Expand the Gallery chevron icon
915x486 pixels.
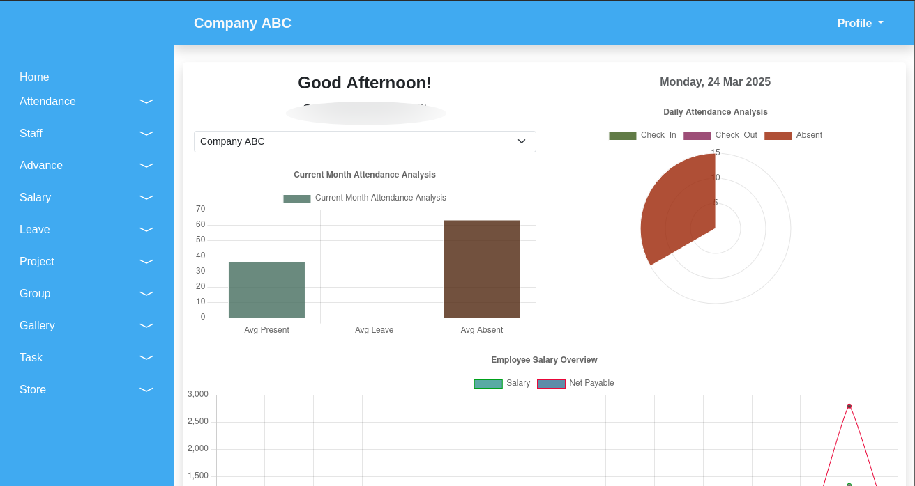click(x=146, y=326)
